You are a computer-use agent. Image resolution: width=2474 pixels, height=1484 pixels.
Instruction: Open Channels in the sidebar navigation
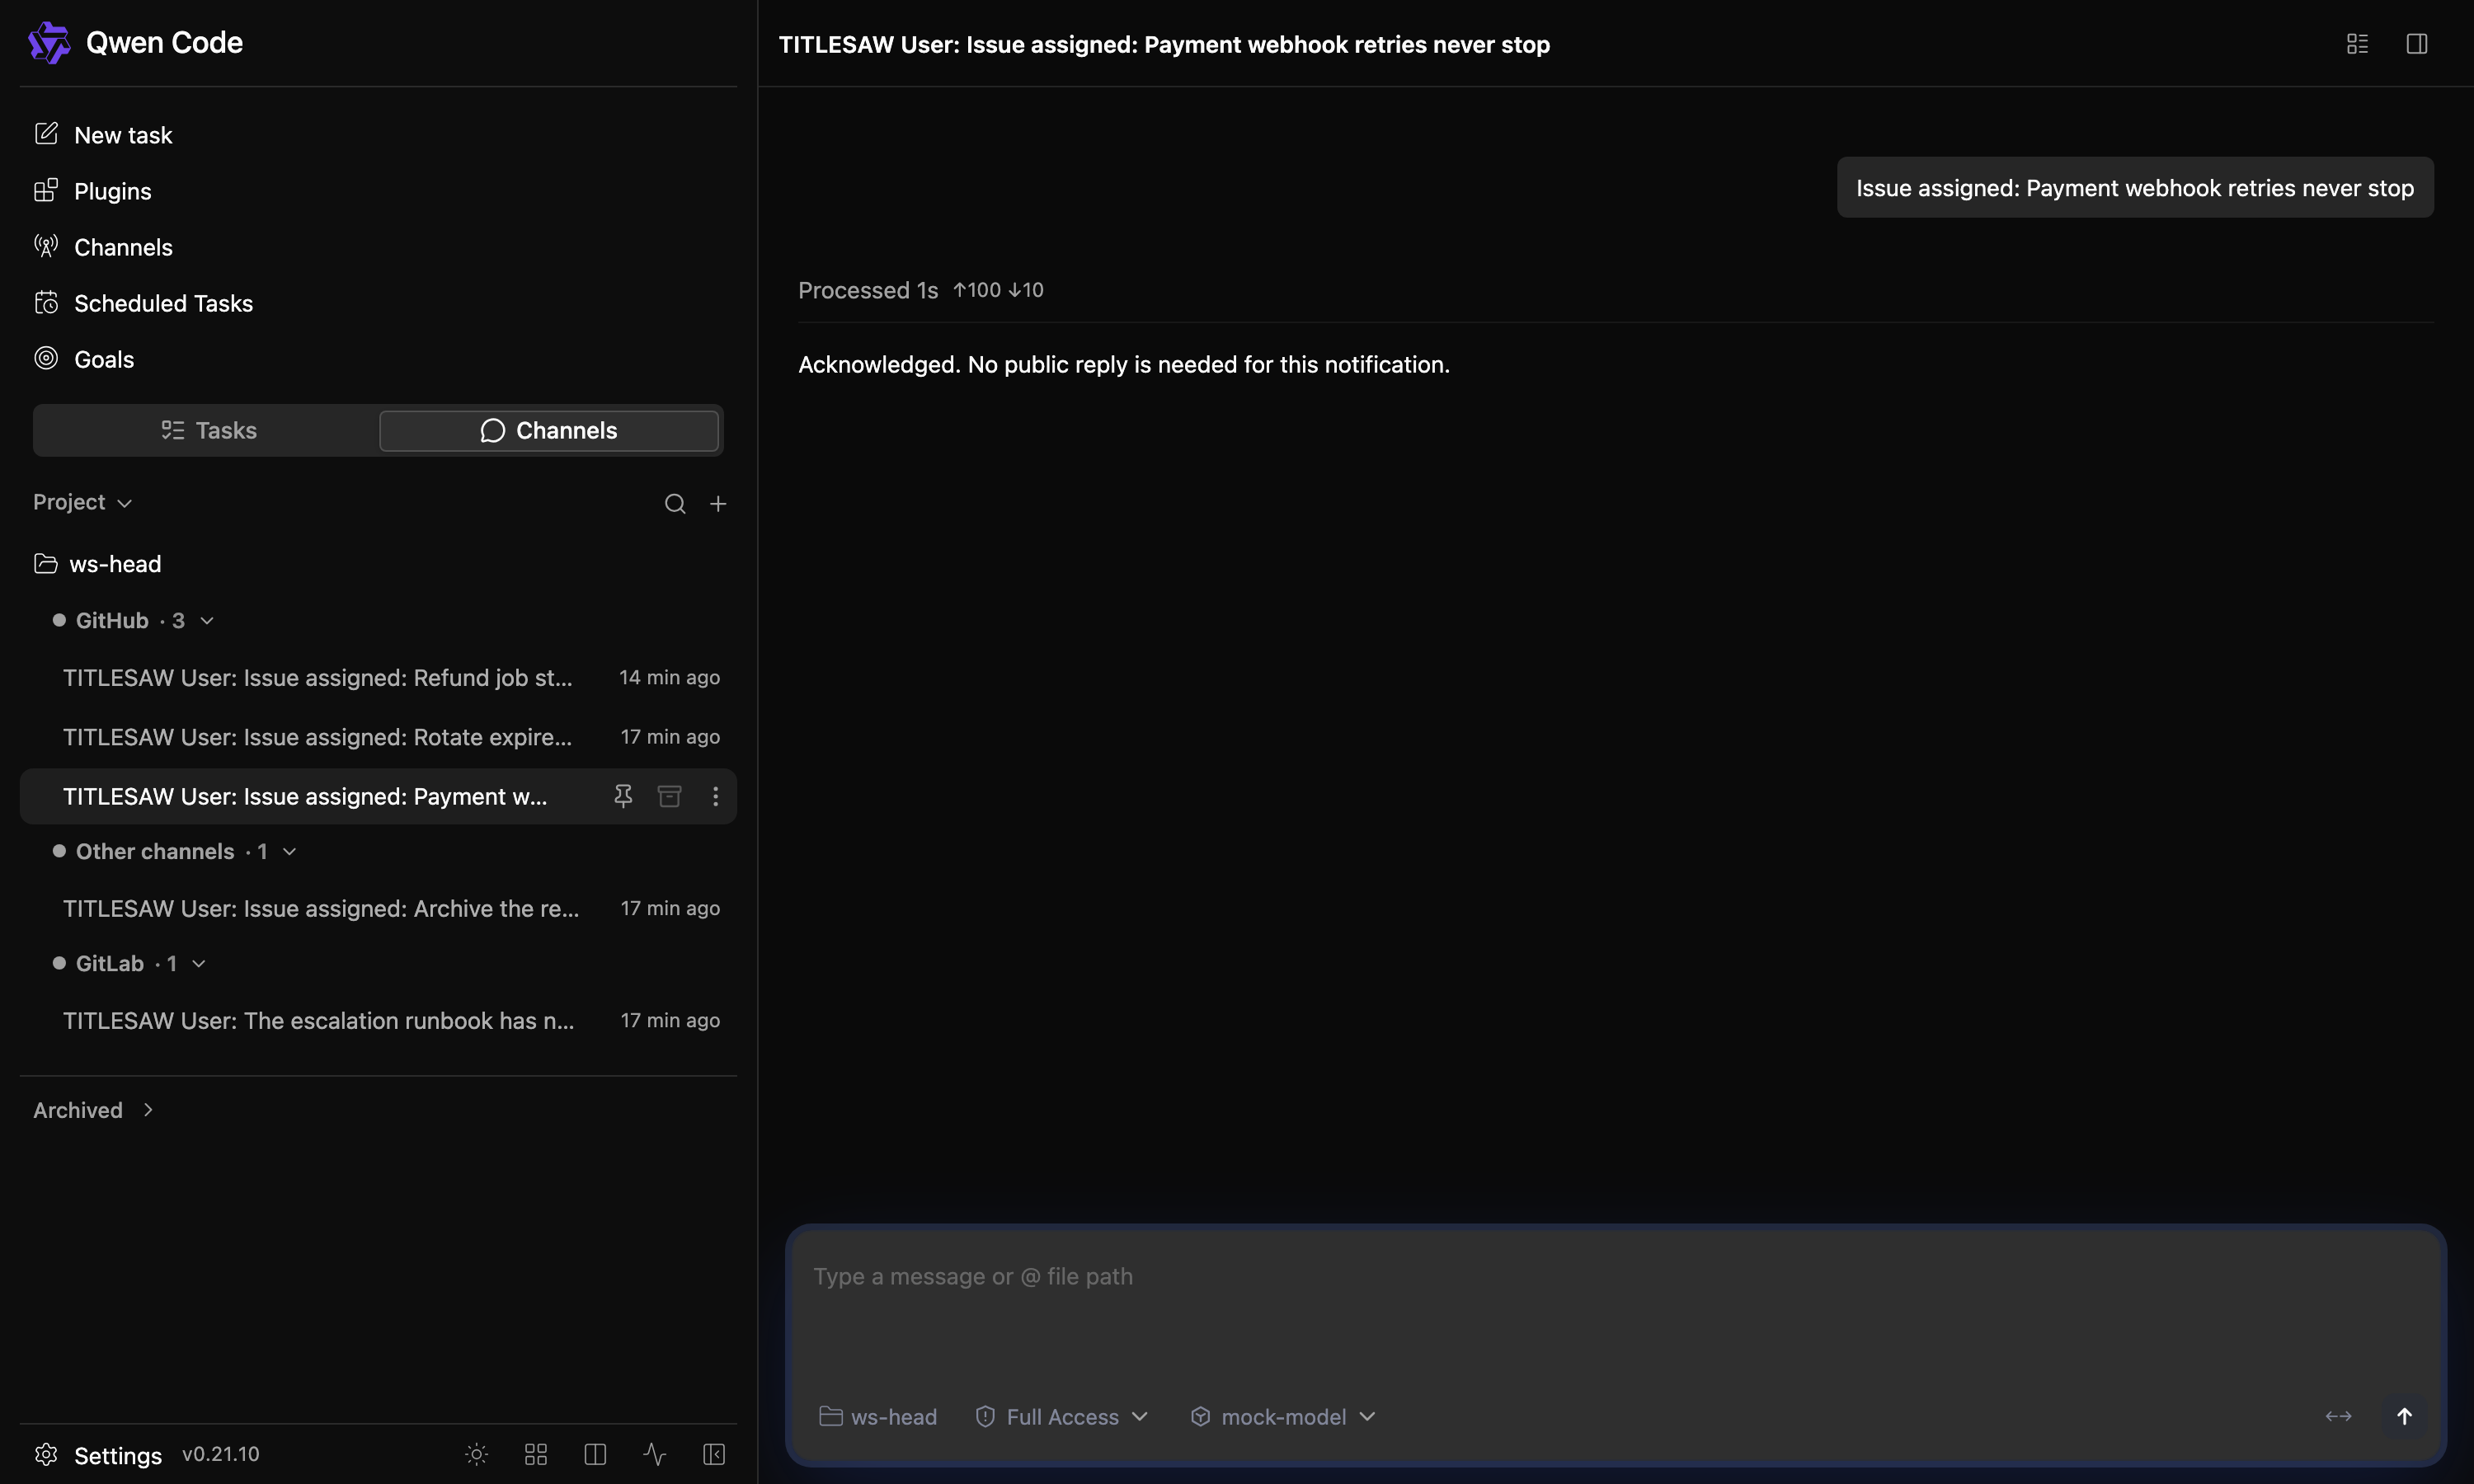pos(104,247)
